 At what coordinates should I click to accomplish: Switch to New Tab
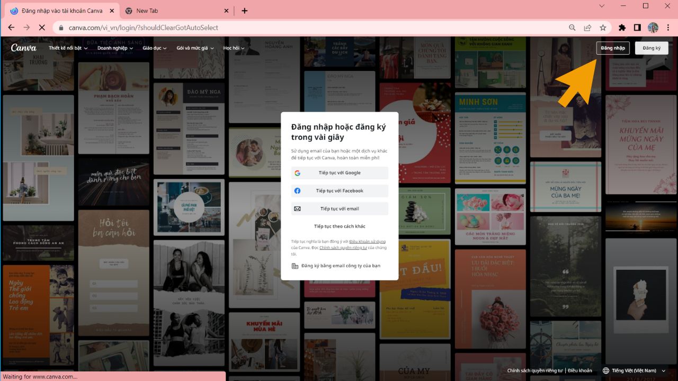pyautogui.click(x=177, y=11)
